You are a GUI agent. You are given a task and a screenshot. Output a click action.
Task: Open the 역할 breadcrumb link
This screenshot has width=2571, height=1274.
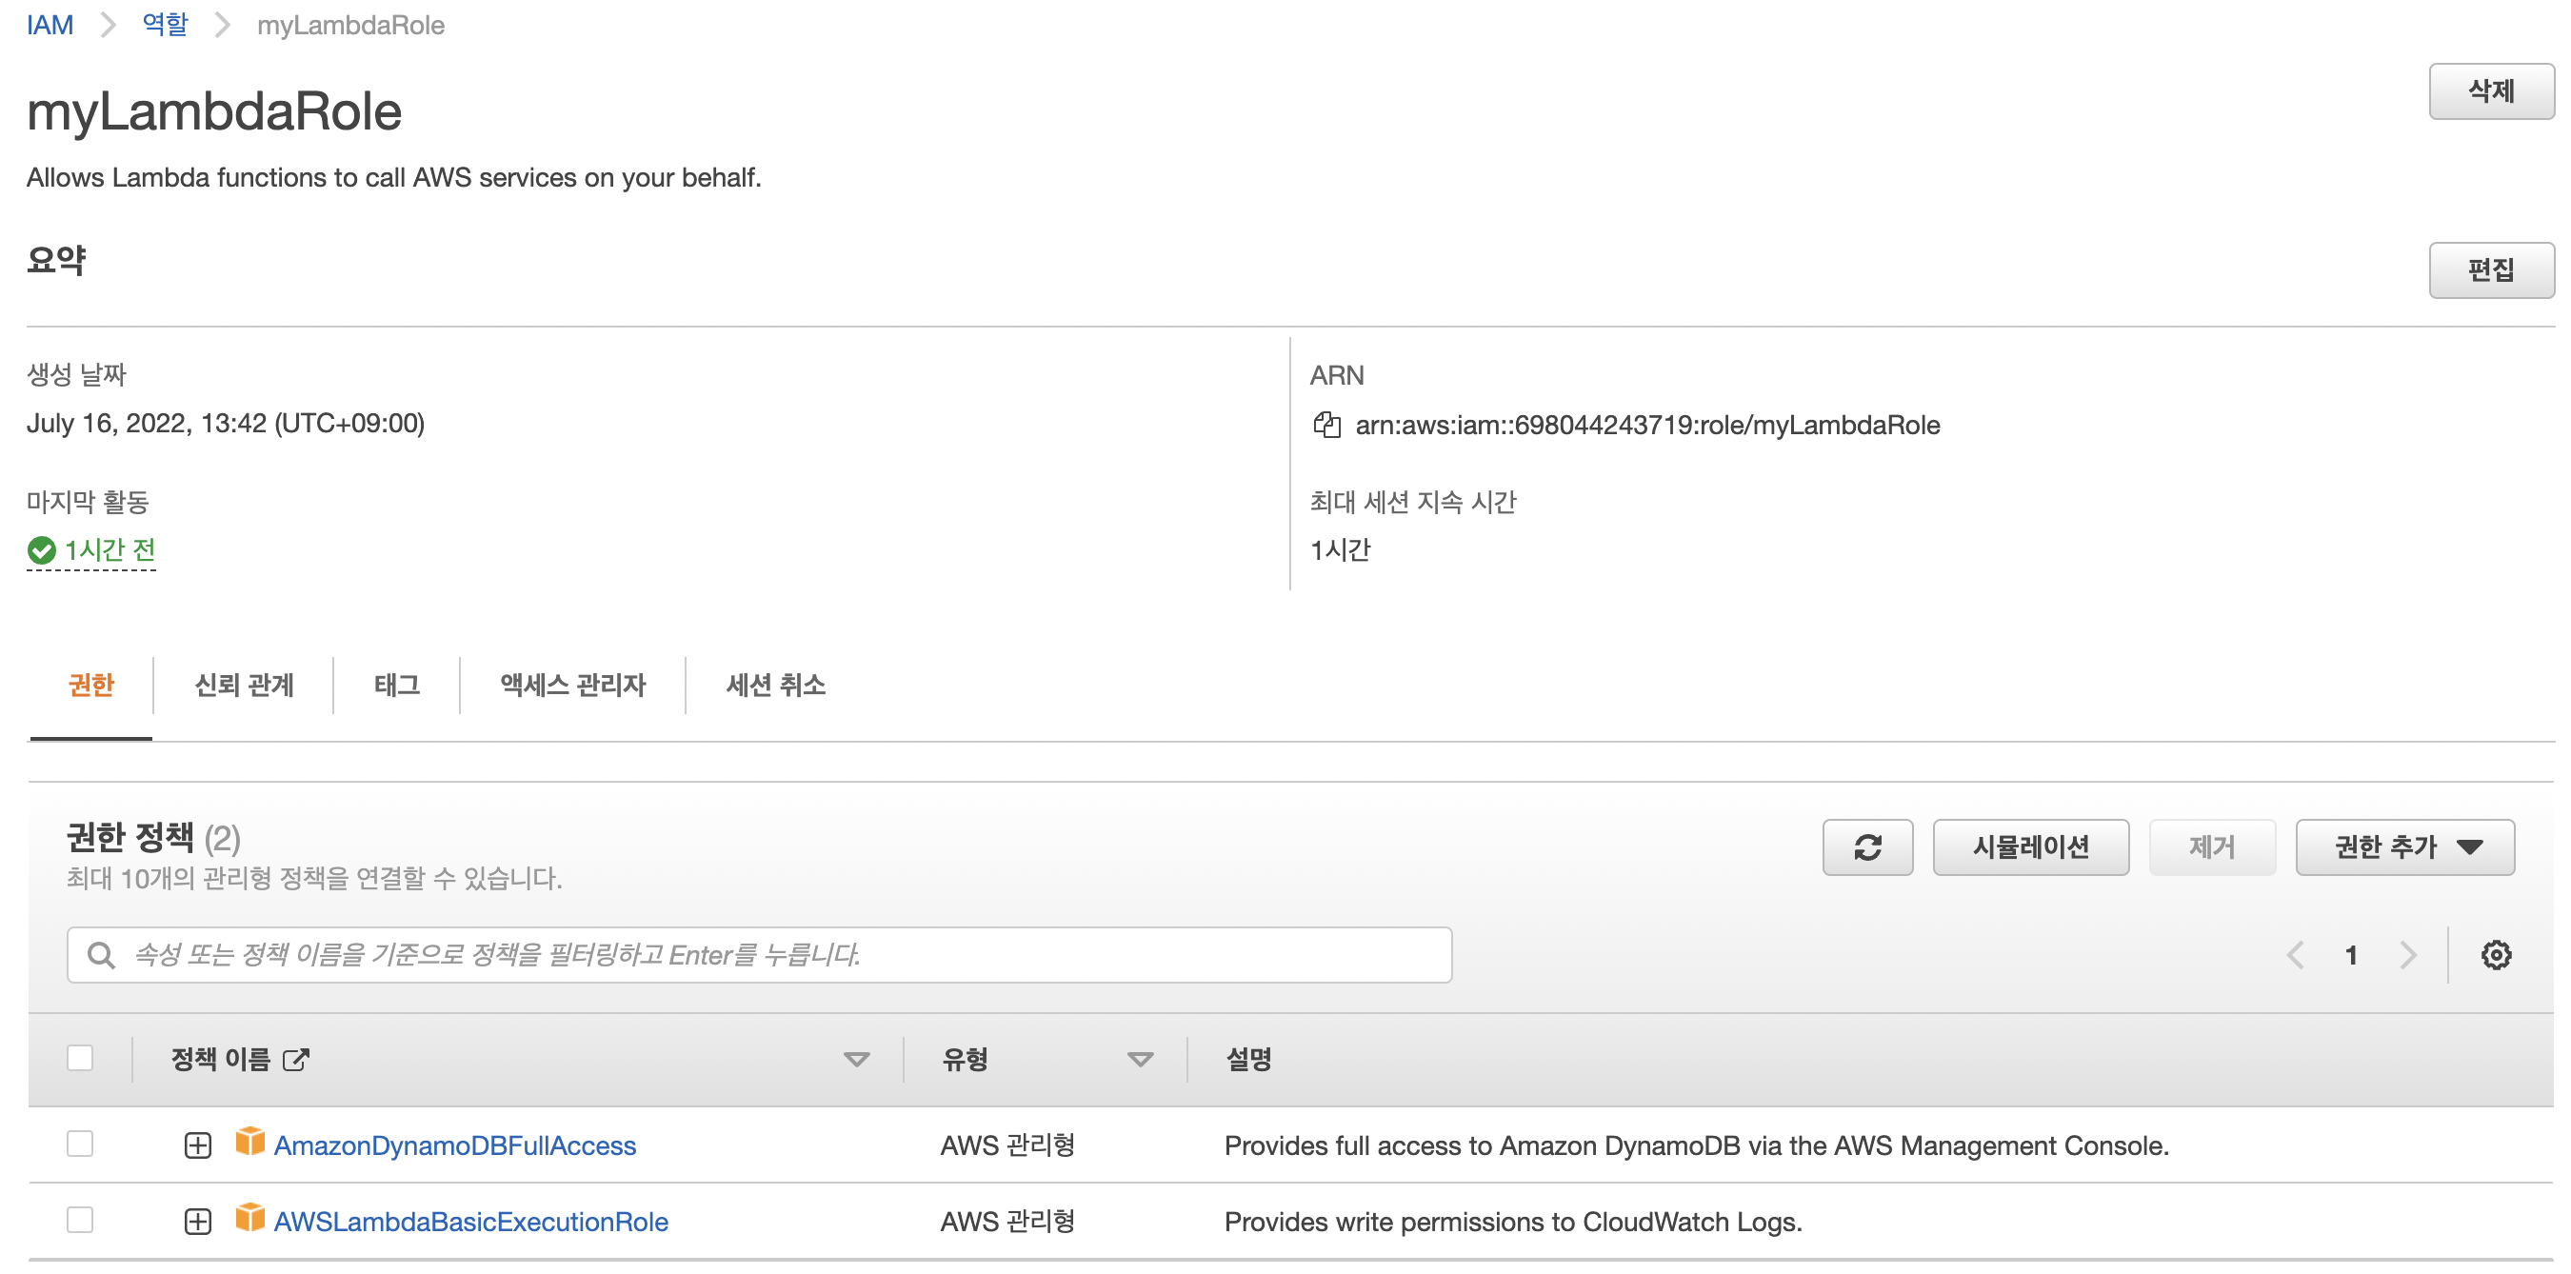[165, 25]
